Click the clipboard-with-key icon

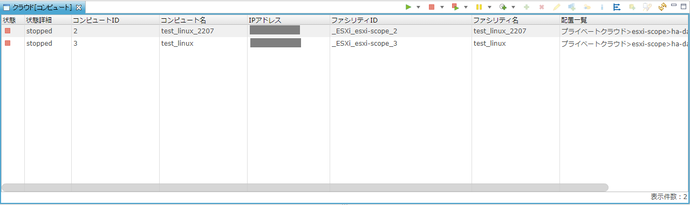(x=647, y=7)
